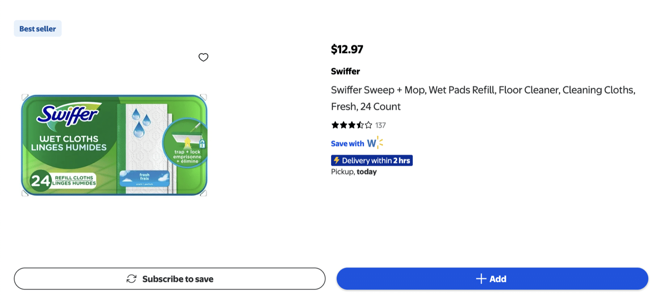Click the Pickup, today text
This screenshot has height=307, width=656.
point(354,172)
